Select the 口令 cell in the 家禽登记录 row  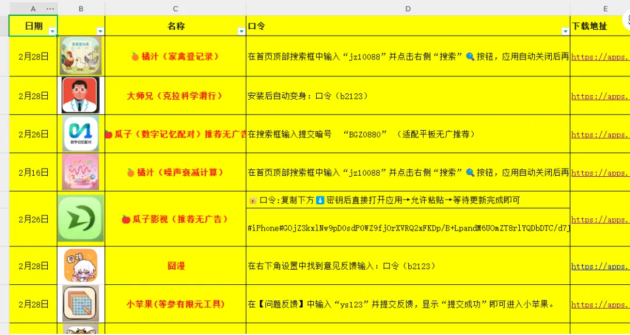[x=408, y=56]
